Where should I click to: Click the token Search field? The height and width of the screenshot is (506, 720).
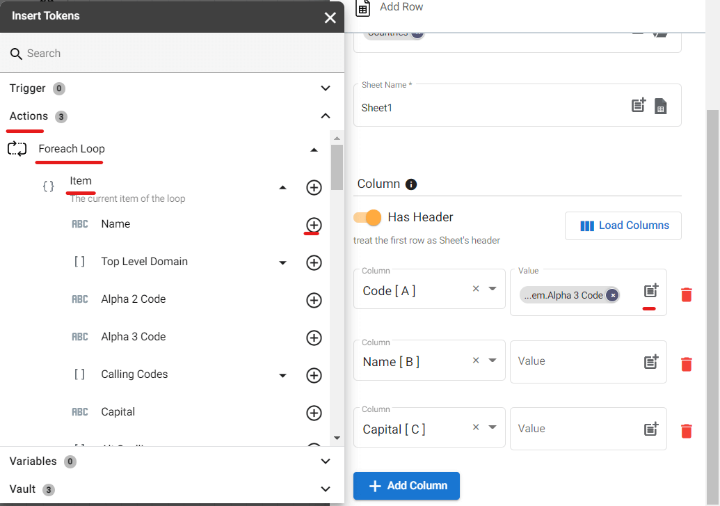click(x=174, y=54)
